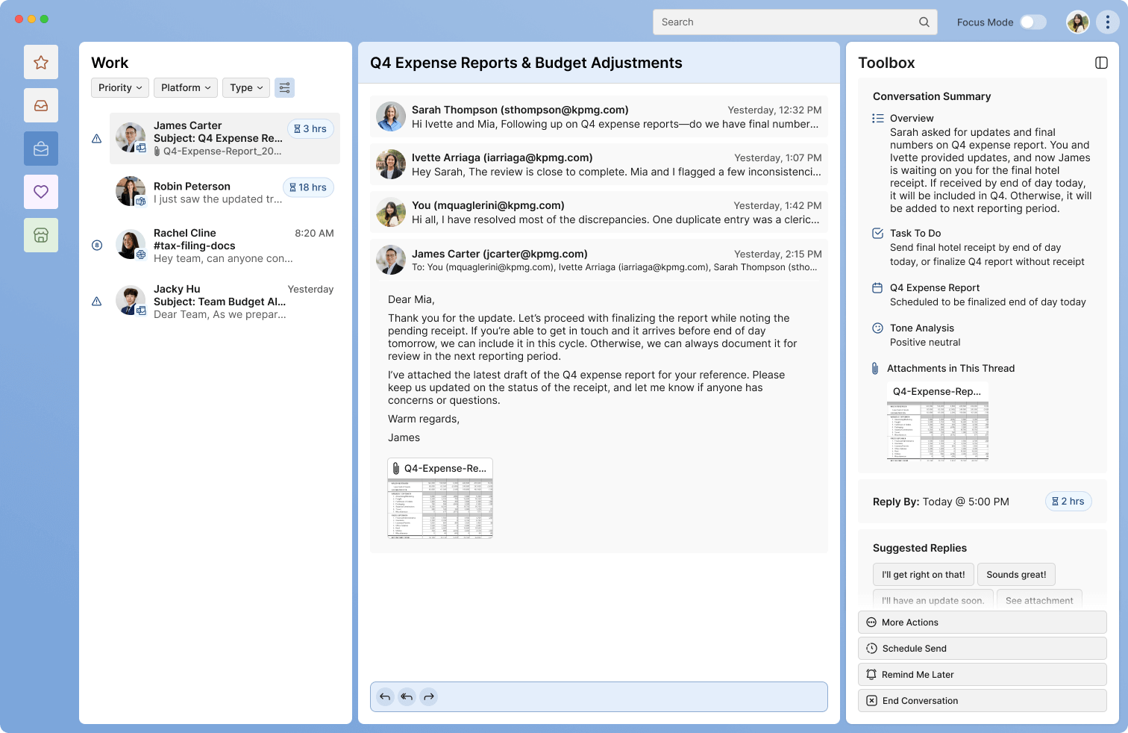Image resolution: width=1128 pixels, height=733 pixels.
Task: Click the unread count badge beside Rachel Cline
Action: pyautogui.click(x=96, y=245)
